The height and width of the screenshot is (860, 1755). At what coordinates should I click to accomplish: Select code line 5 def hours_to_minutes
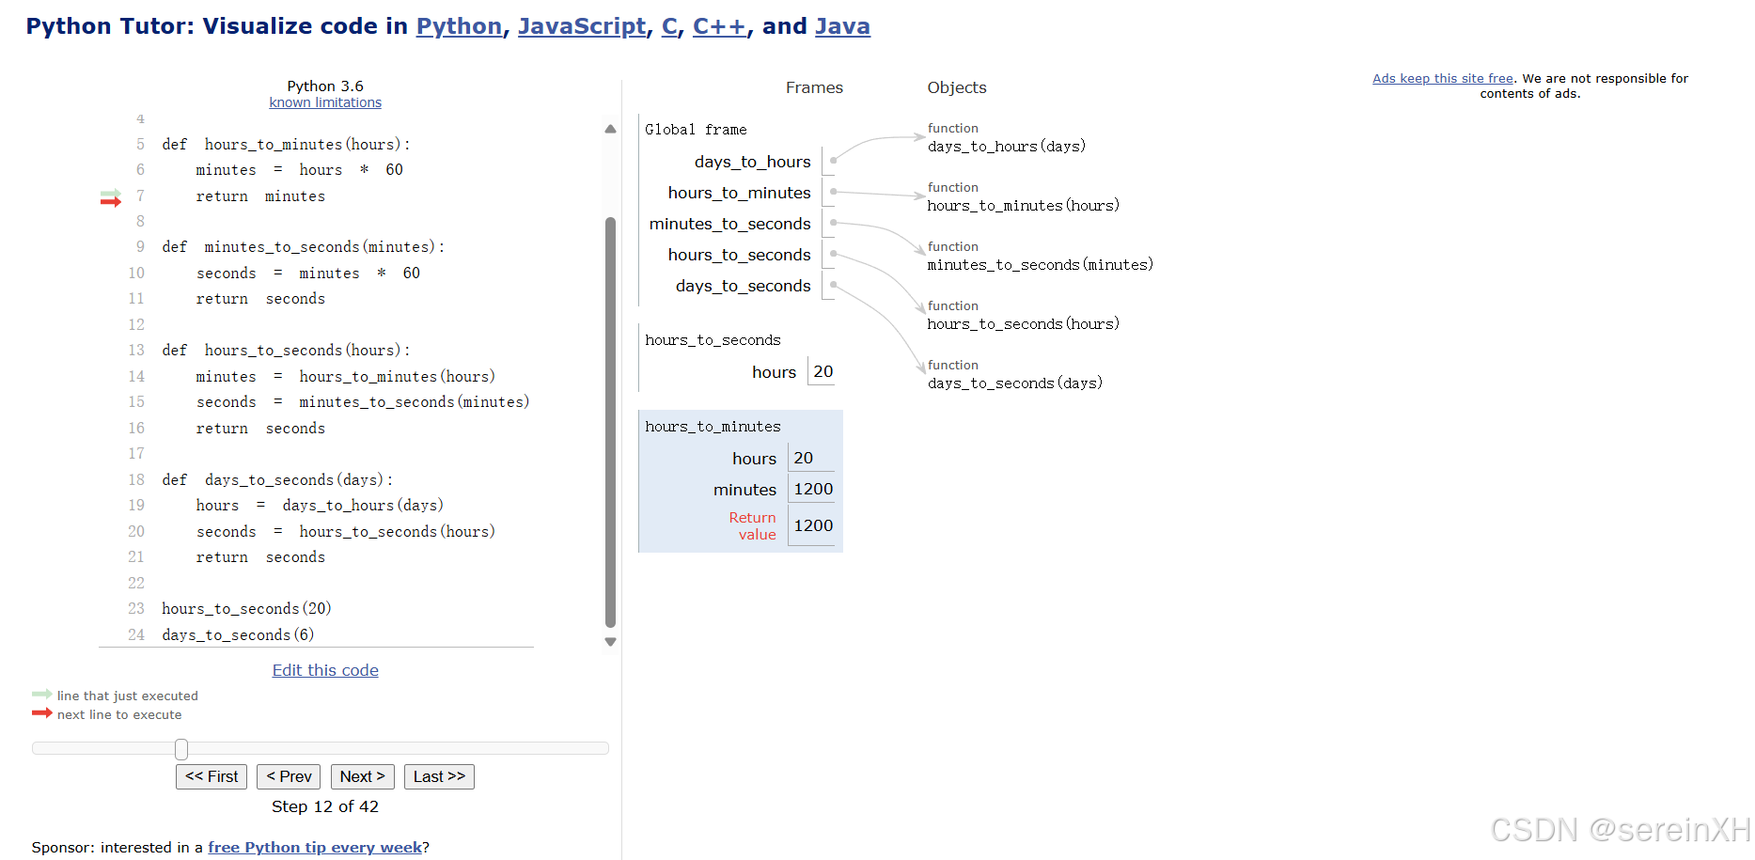tap(286, 145)
